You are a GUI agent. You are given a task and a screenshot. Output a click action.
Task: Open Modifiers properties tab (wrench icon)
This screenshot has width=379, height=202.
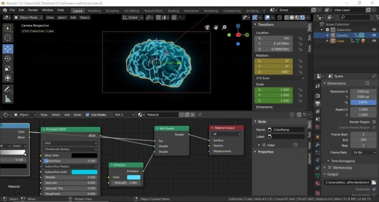pos(318,145)
